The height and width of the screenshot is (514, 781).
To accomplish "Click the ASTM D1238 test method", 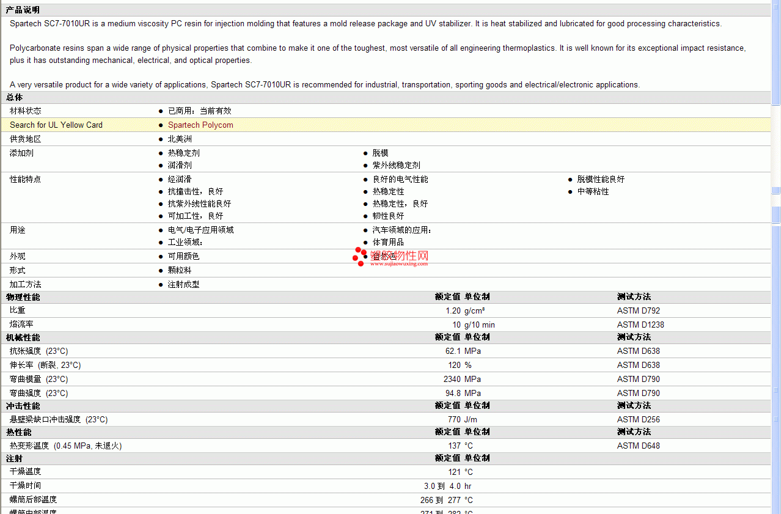I will pyautogui.click(x=640, y=325).
